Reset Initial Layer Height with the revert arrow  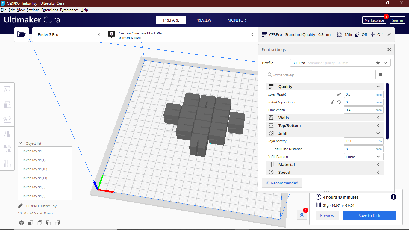(x=339, y=102)
